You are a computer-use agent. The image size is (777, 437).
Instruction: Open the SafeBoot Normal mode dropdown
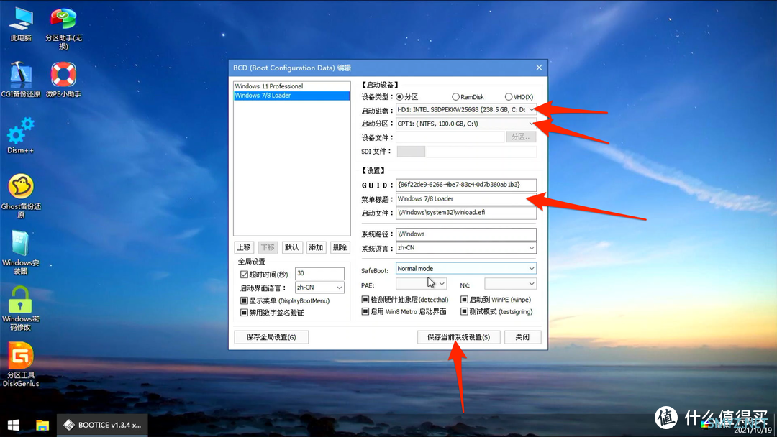point(465,268)
